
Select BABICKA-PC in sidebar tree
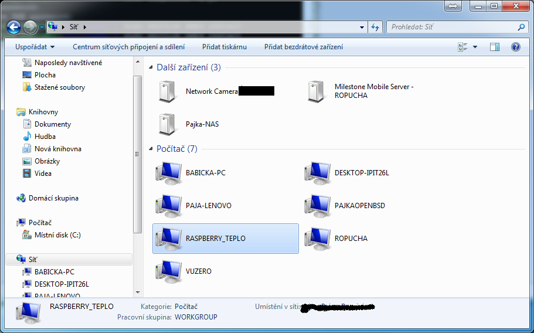pyautogui.click(x=48, y=271)
